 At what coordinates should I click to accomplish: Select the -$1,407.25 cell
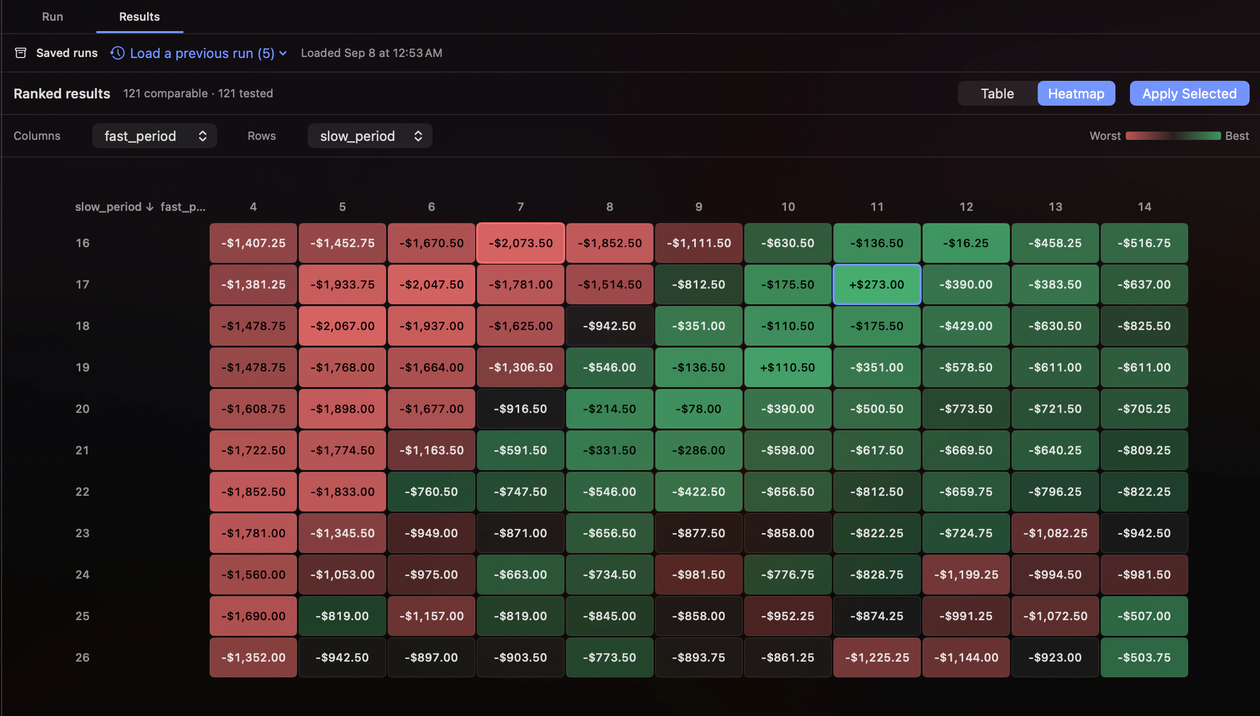tap(253, 243)
